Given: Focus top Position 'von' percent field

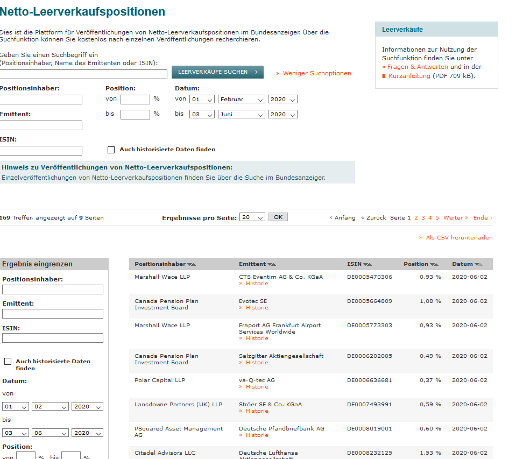Looking at the screenshot, I should point(135,100).
